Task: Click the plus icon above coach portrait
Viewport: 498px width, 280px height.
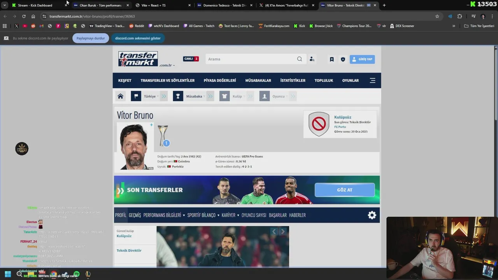Action: coord(151,125)
